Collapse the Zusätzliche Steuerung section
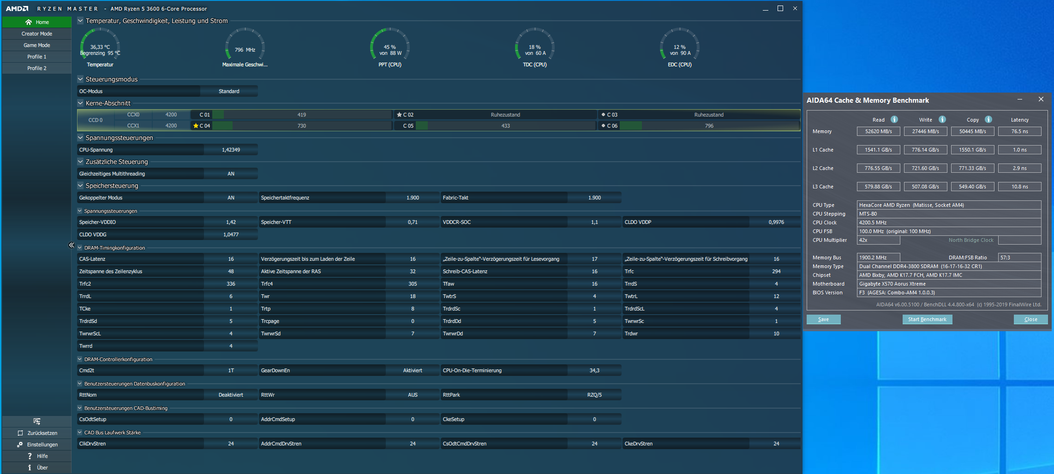This screenshot has height=474, width=1054. point(80,162)
